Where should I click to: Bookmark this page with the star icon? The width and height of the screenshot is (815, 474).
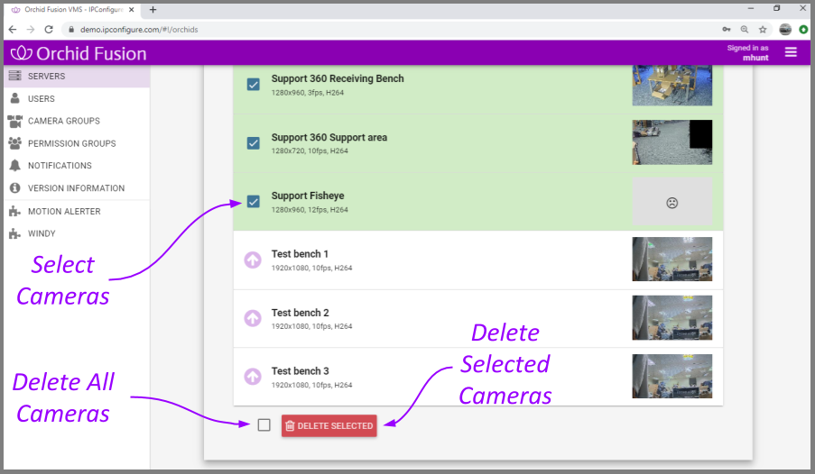tap(763, 30)
